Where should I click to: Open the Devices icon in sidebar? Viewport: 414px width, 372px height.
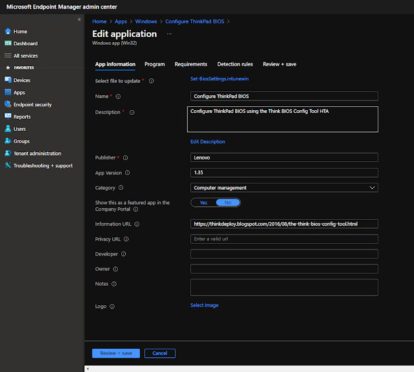(x=8, y=80)
